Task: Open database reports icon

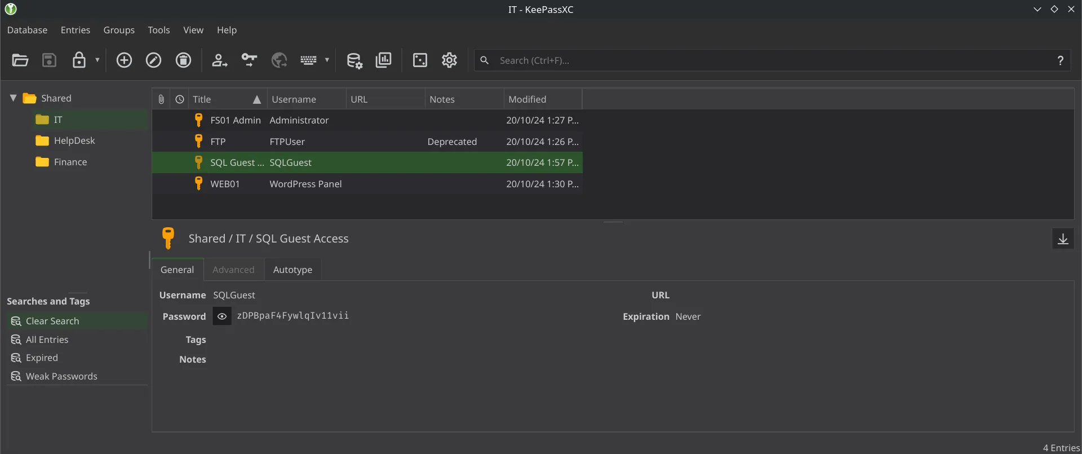Action: tap(383, 60)
